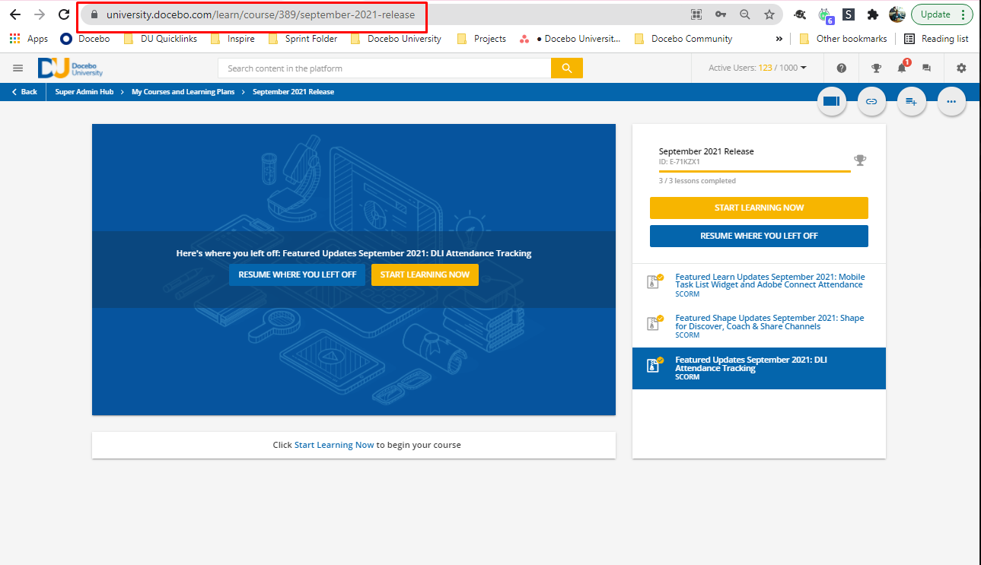Open the Docebo University bookmark folder
Image resolution: width=981 pixels, height=565 pixels.
[x=396, y=39]
